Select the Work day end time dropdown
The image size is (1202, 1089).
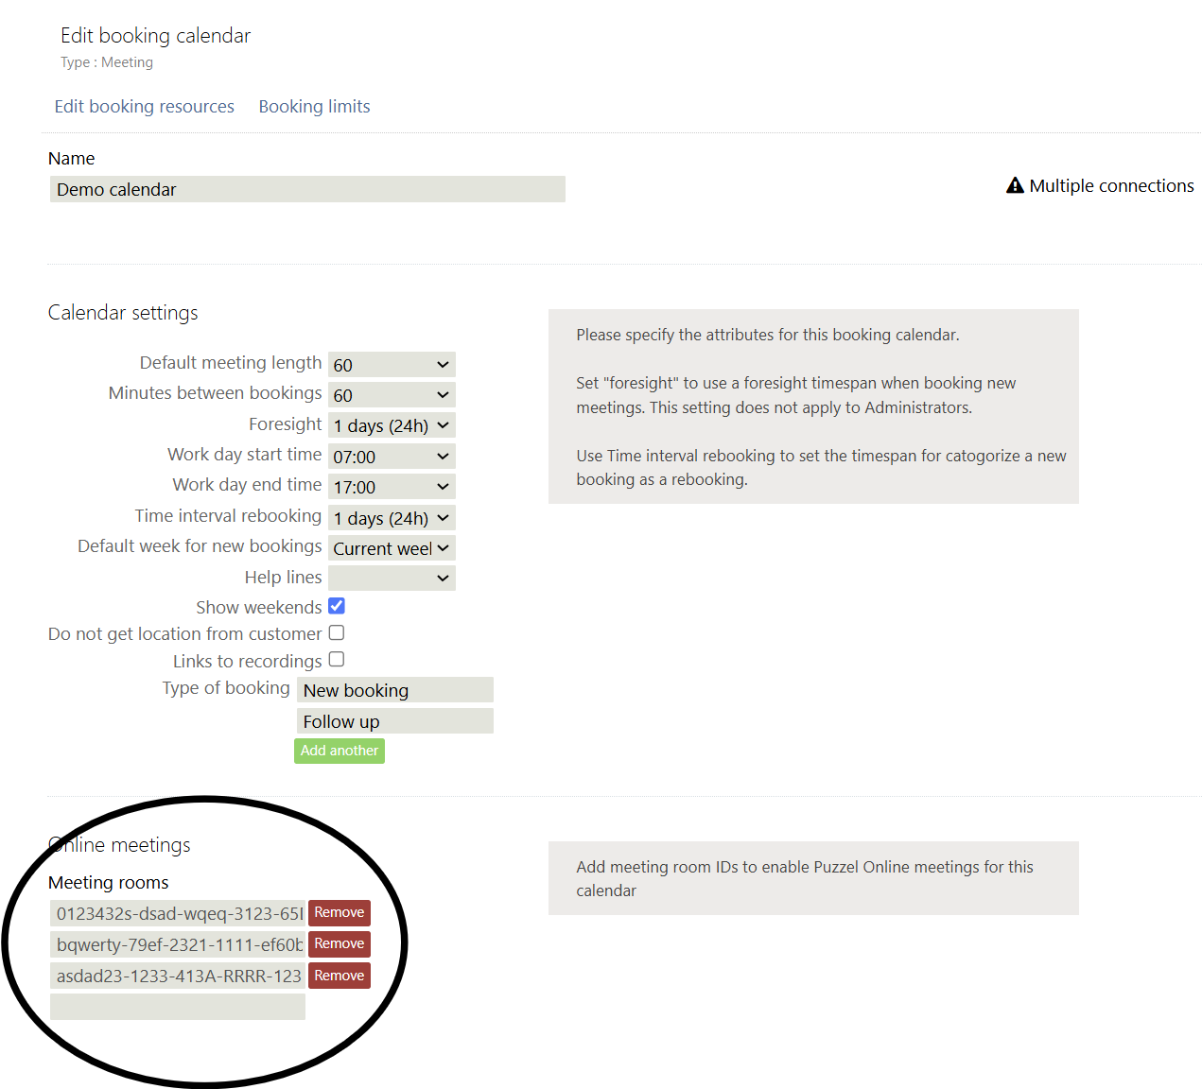392,487
